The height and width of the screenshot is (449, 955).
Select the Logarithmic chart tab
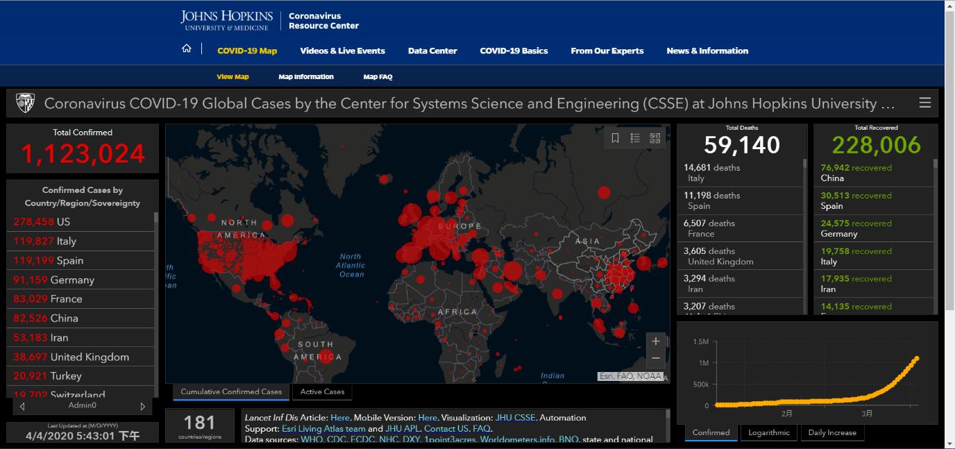pyautogui.click(x=769, y=433)
